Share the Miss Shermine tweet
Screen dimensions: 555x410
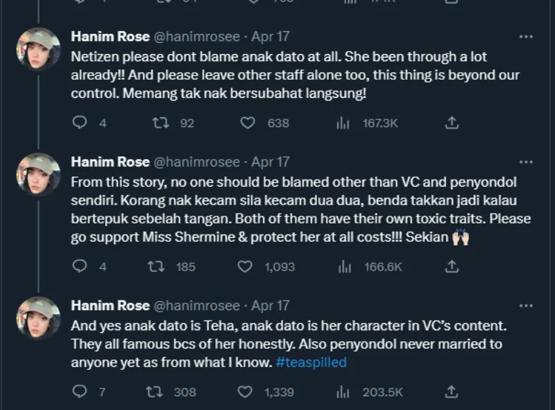(x=452, y=266)
